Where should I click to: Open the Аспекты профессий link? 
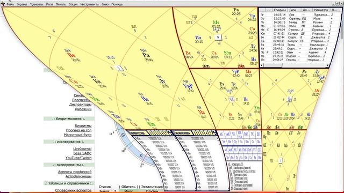(x=75, y=172)
